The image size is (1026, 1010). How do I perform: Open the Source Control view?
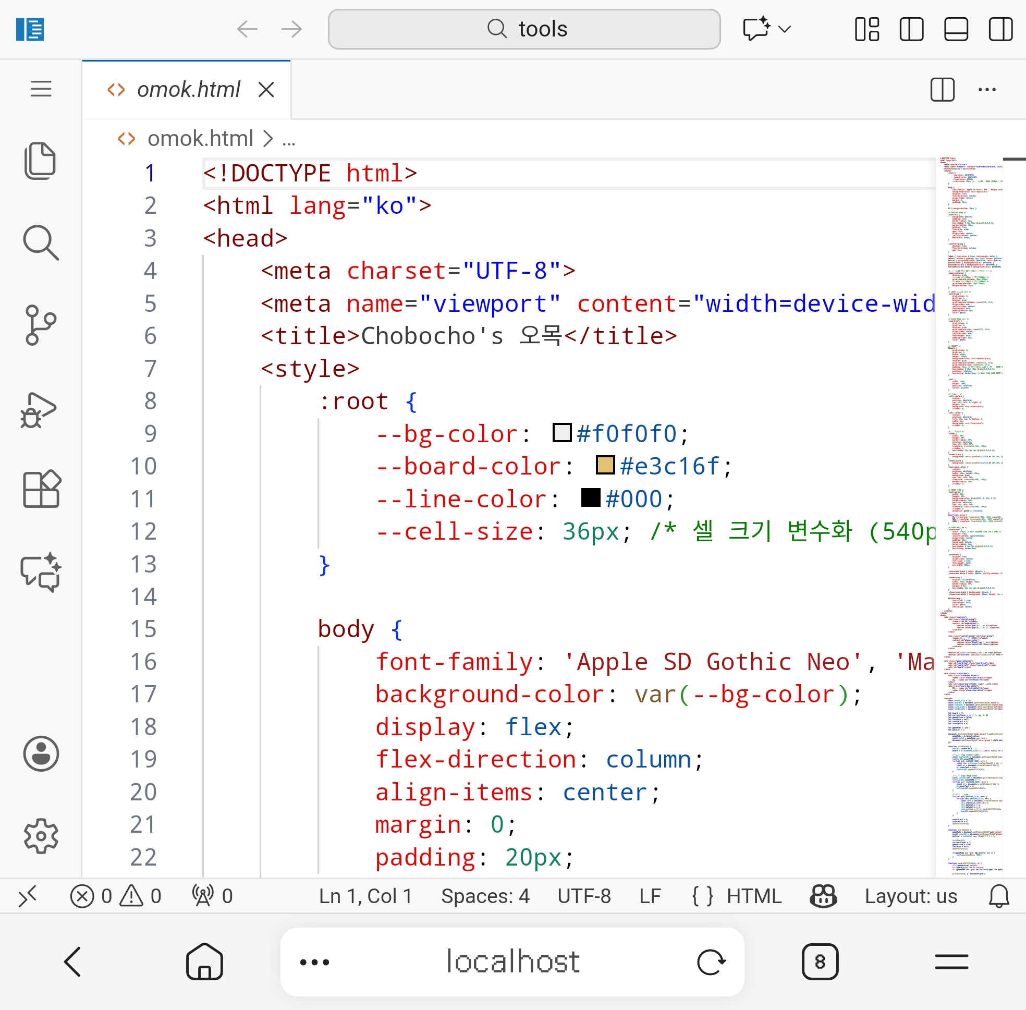click(40, 325)
